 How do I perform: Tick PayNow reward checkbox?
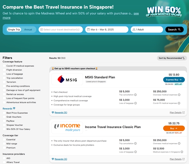[x=4, y=121]
